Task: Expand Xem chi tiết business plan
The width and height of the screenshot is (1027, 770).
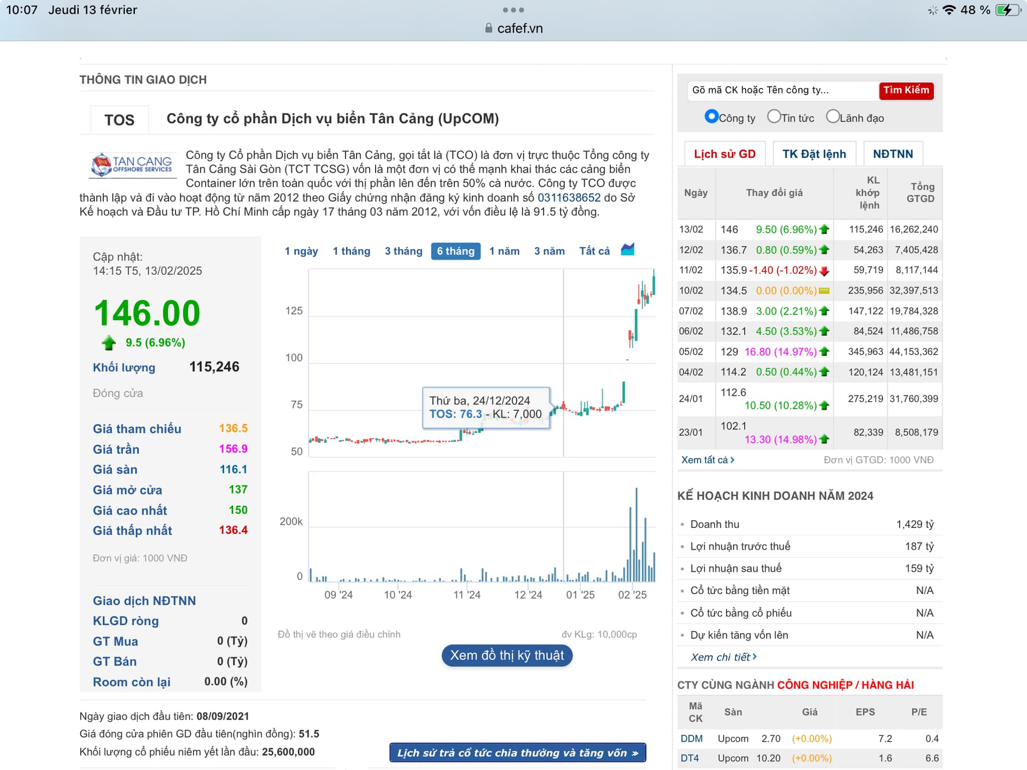Action: tap(723, 657)
